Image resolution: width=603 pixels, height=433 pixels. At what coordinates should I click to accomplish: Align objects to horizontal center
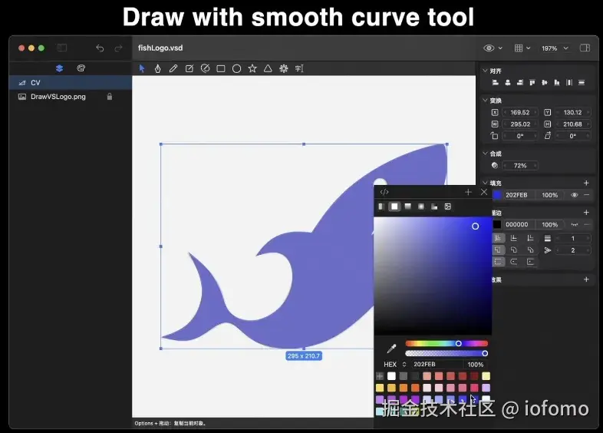[x=508, y=82]
